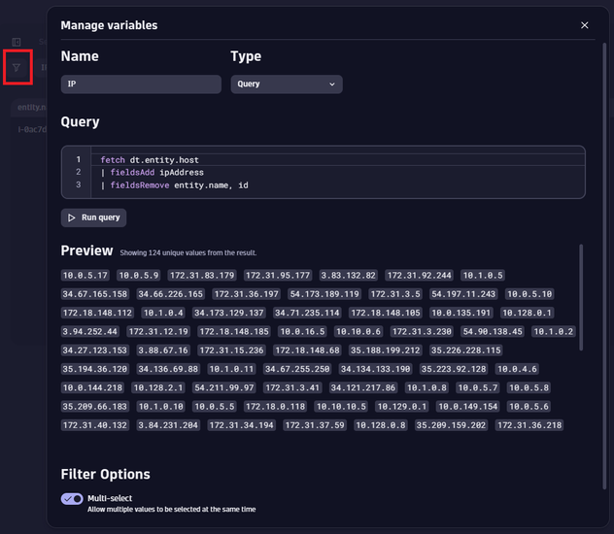Screen dimensions: 614x534
Task: Click the 10.0.149.154 preview chip
Action: (467, 407)
